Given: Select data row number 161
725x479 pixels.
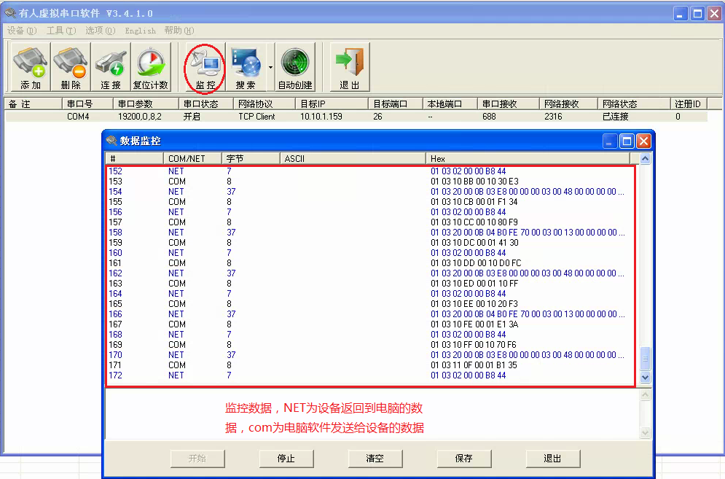Looking at the screenshot, I should pos(370,263).
